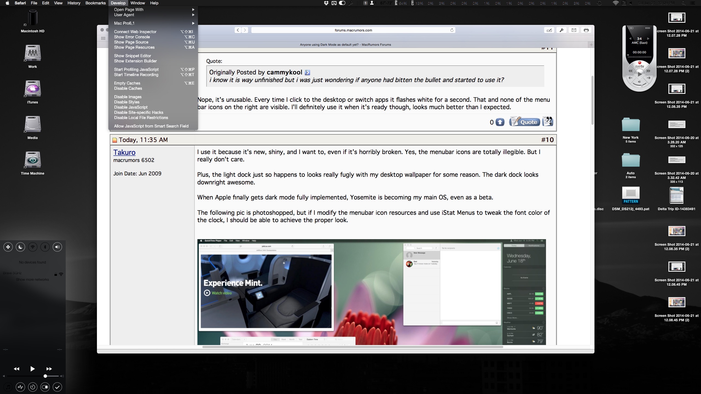This screenshot has width=701, height=394.
Task: Select Show Page Source menu item
Action: point(153,42)
